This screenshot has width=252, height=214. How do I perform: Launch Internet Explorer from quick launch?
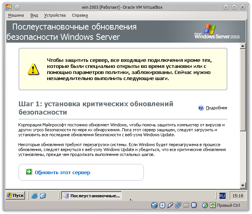coord(34,196)
